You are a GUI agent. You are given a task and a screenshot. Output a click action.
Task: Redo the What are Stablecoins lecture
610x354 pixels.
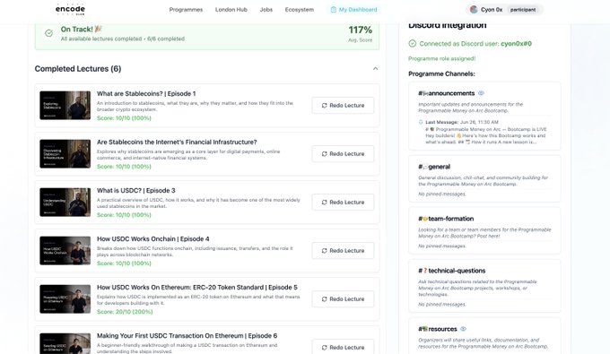(343, 106)
